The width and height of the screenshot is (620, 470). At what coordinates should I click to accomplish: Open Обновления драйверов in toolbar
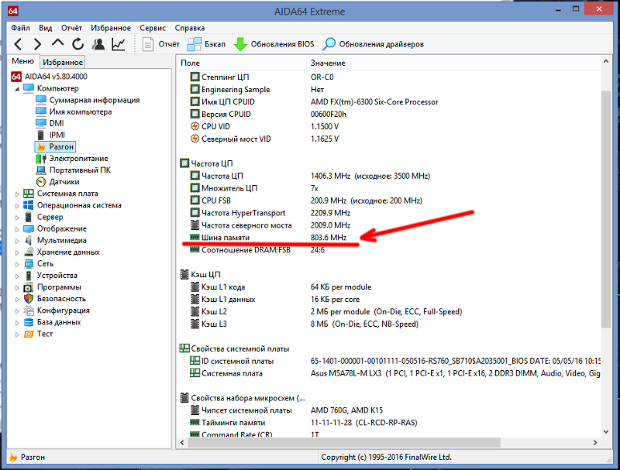[x=373, y=44]
